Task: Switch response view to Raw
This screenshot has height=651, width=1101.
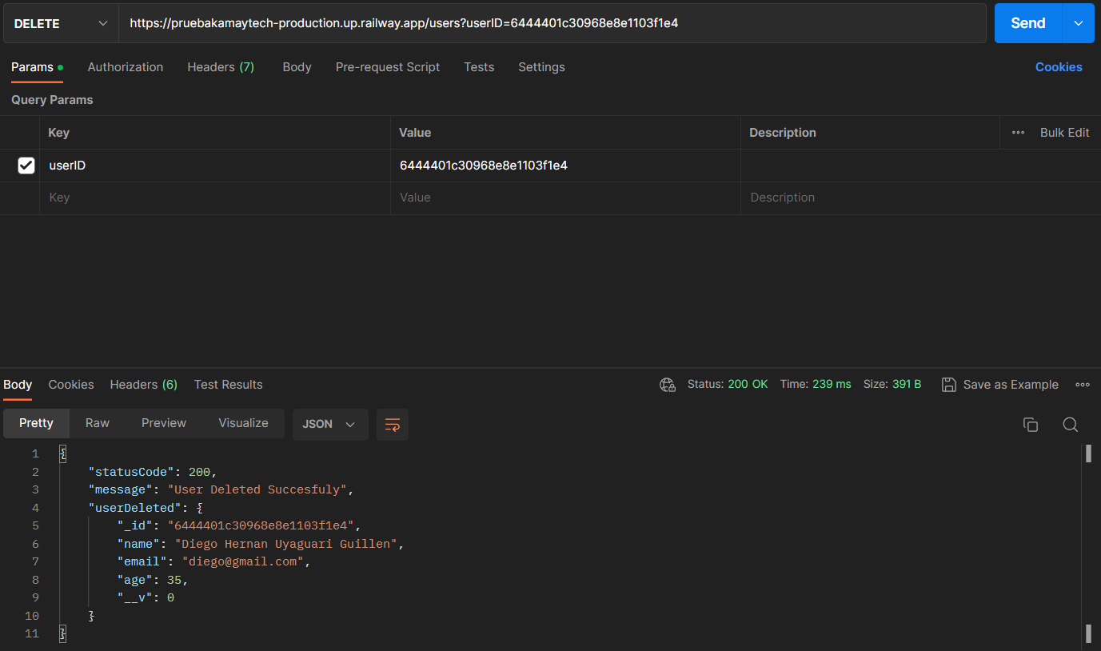Action: [x=97, y=423]
